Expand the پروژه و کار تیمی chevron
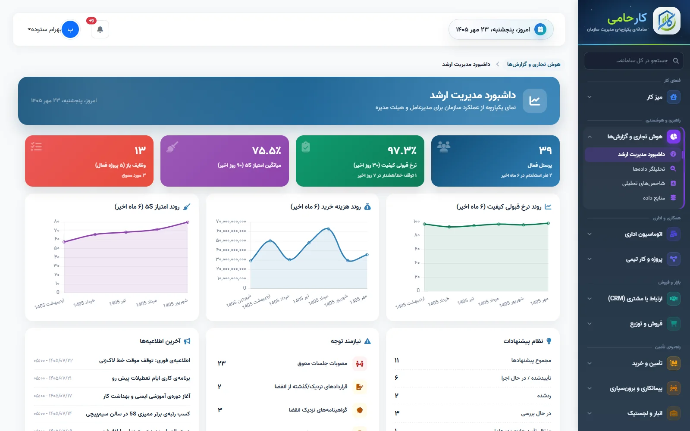 [x=590, y=259]
